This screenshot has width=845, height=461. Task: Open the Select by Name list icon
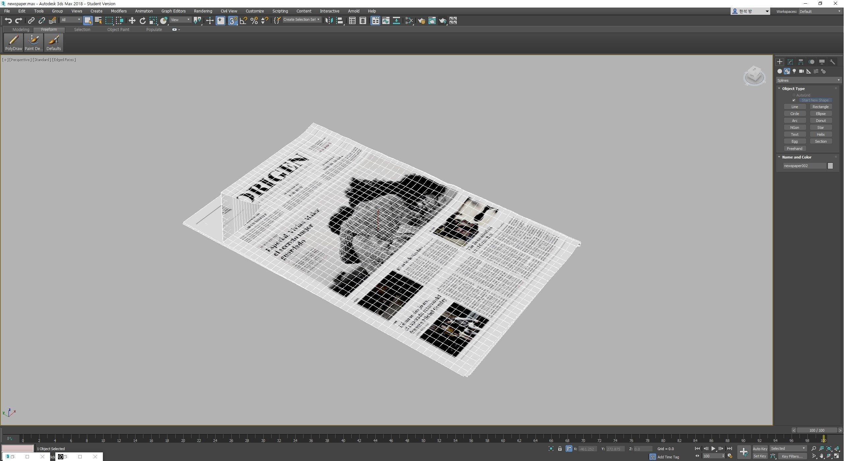98,21
